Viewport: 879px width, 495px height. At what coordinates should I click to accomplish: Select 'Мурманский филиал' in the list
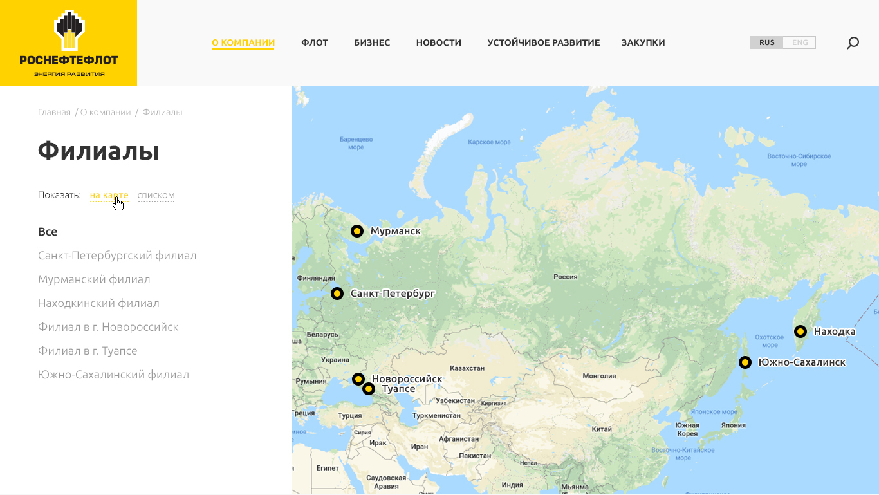(94, 279)
